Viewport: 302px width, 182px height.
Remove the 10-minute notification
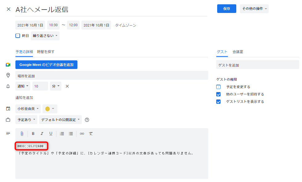point(67,86)
